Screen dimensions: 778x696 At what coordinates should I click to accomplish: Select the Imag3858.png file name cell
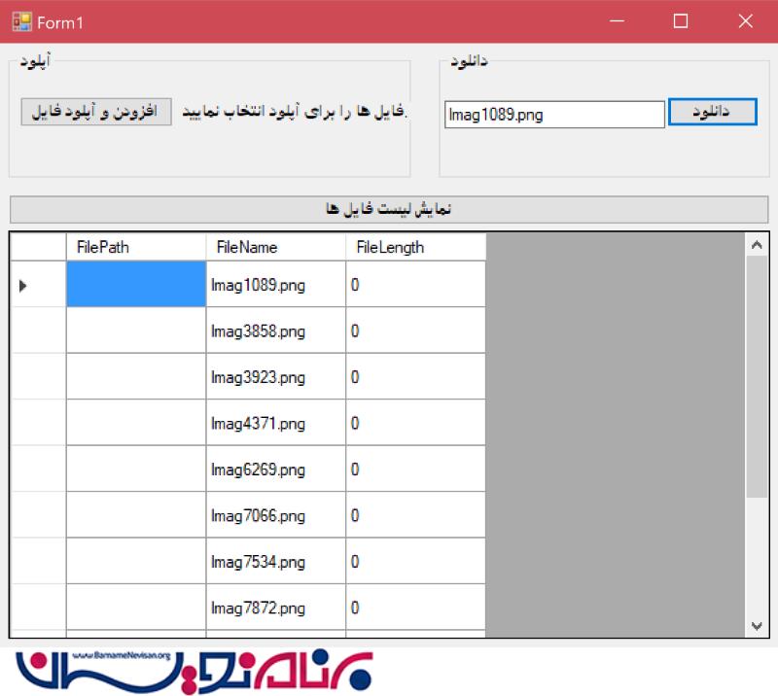[x=276, y=331]
